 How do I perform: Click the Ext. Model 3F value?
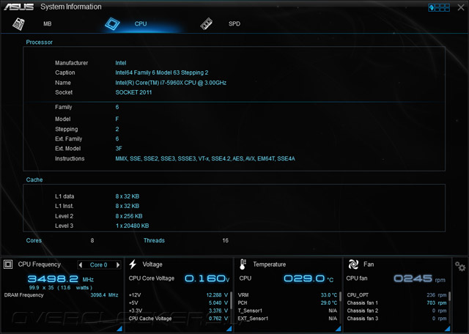pyautogui.click(x=119, y=149)
